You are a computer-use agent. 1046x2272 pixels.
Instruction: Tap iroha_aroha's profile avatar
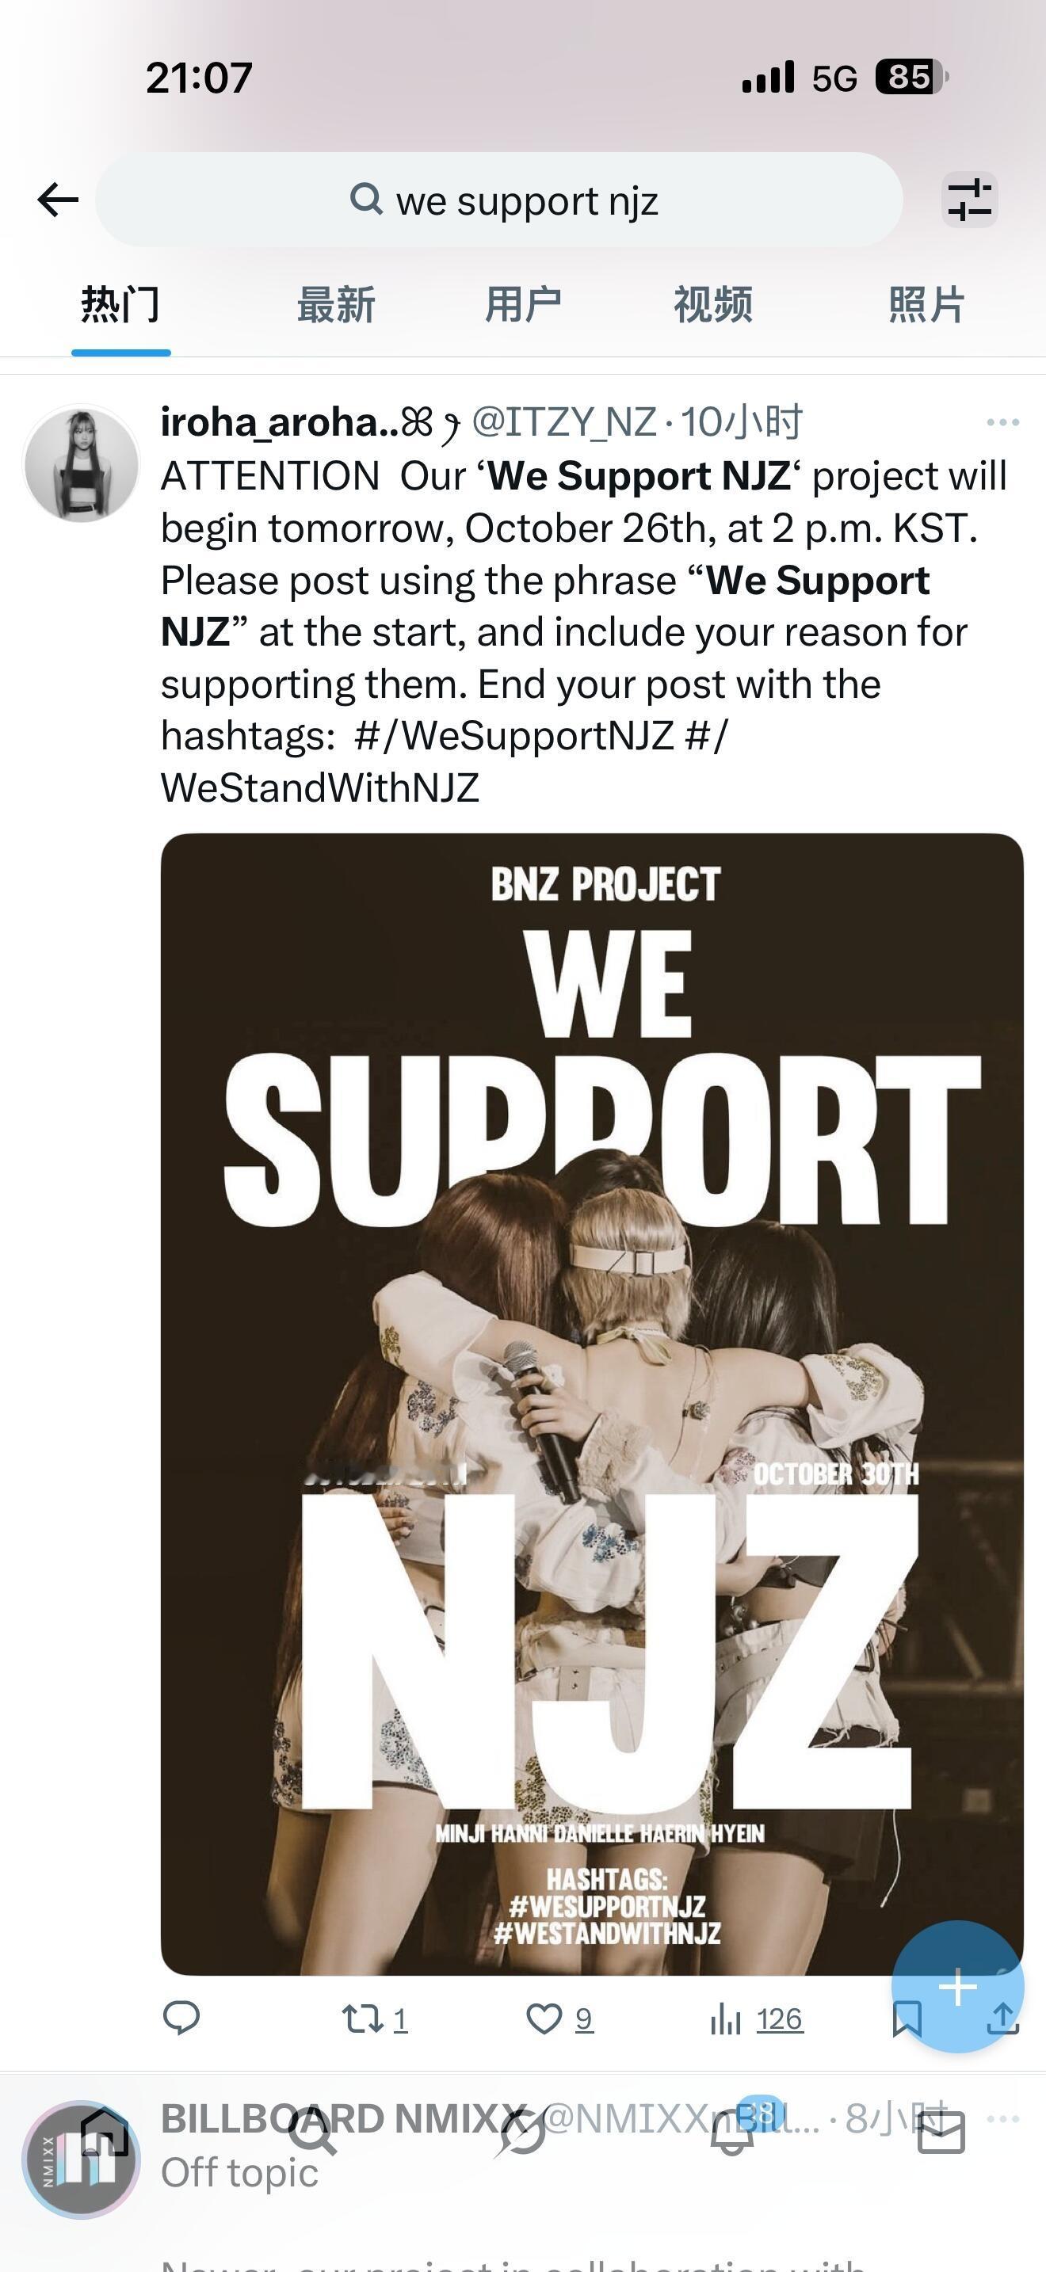pyautogui.click(x=81, y=463)
